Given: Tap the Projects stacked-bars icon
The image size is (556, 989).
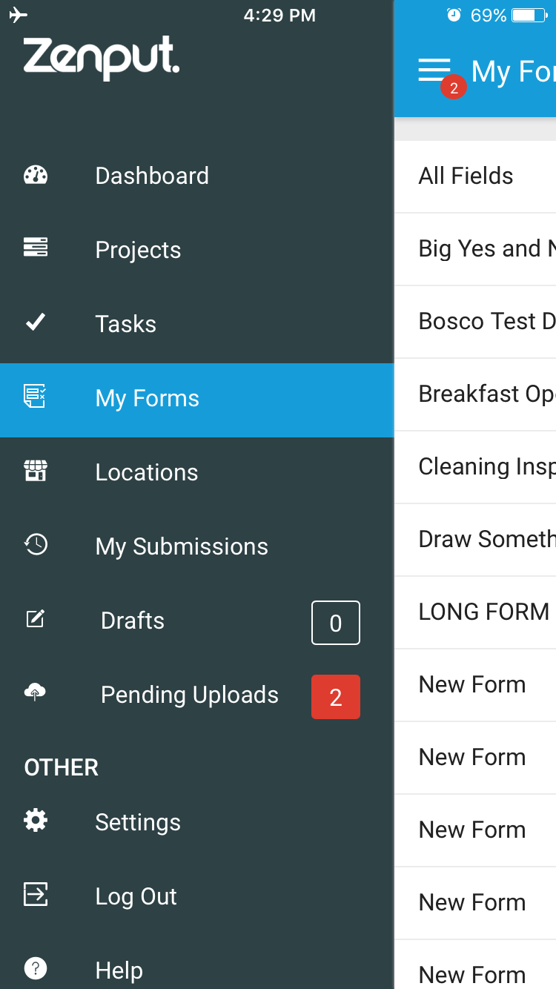Looking at the screenshot, I should 36,248.
